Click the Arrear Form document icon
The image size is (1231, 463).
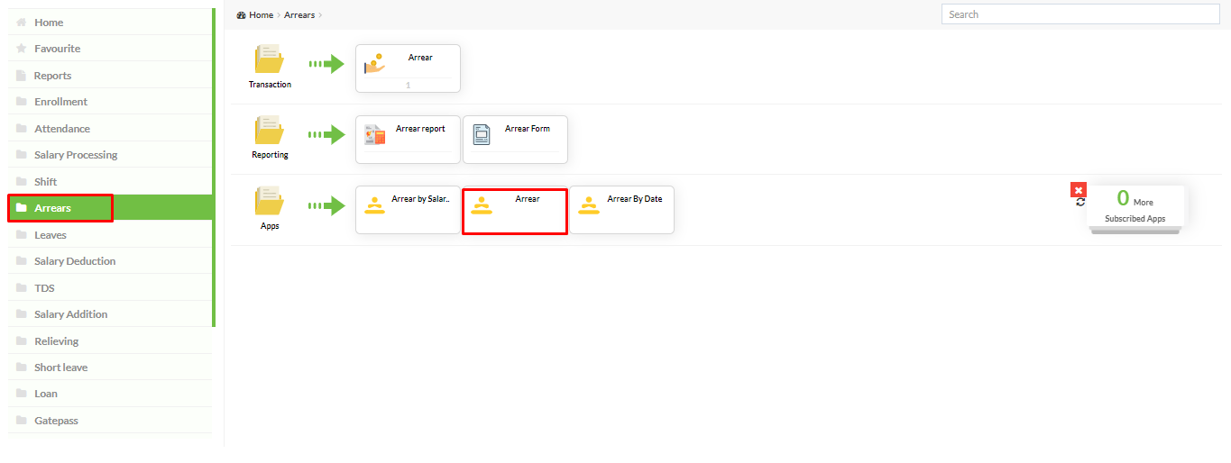coord(482,134)
